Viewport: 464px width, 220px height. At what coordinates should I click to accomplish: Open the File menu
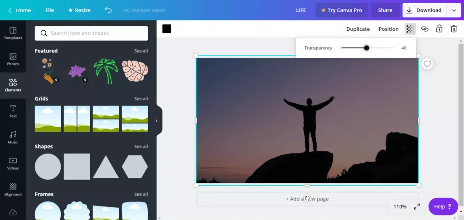[x=49, y=10]
